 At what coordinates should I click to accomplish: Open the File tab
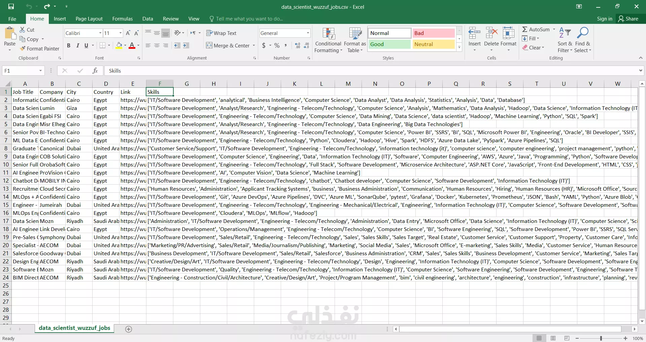pos(12,19)
